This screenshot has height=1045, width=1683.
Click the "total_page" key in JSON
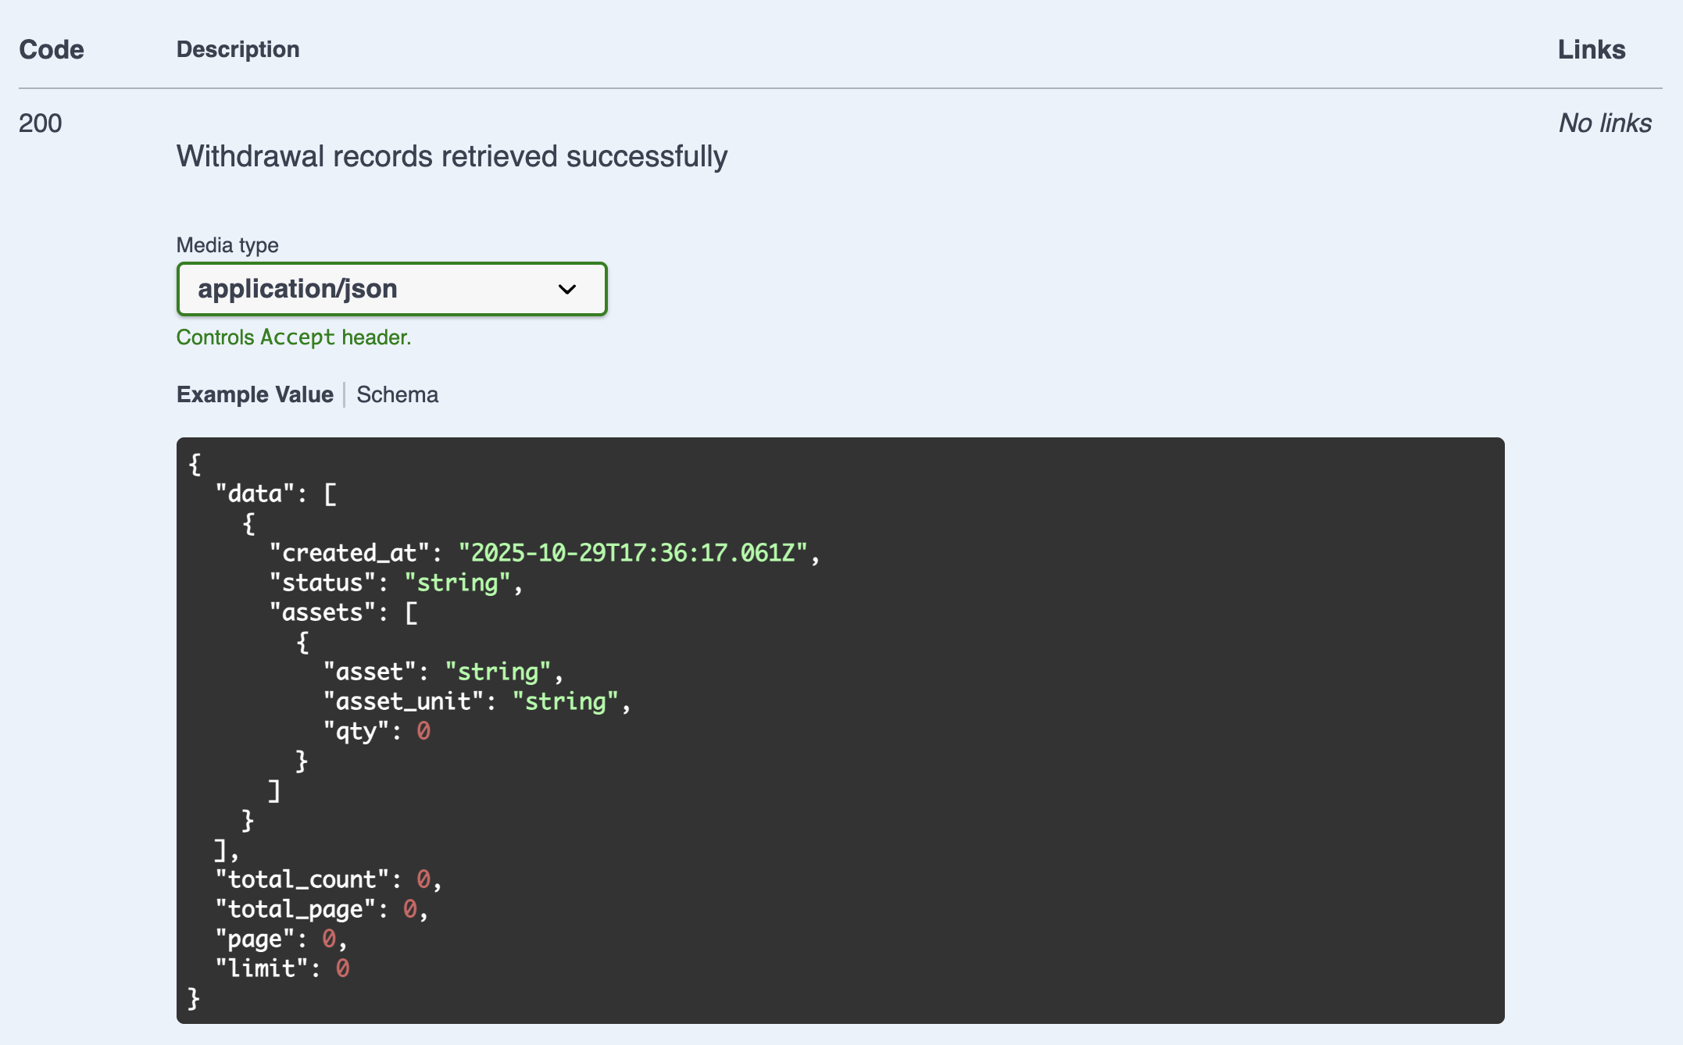tap(295, 909)
